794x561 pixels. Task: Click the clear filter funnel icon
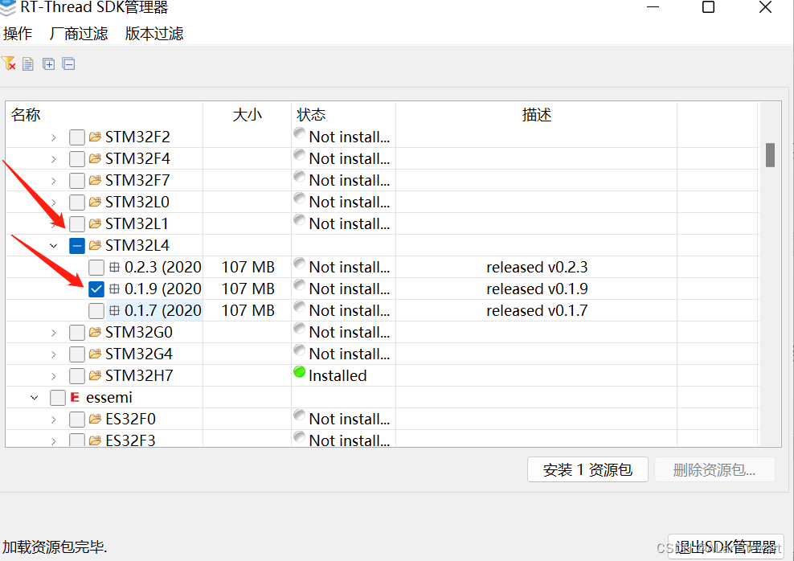pos(9,63)
